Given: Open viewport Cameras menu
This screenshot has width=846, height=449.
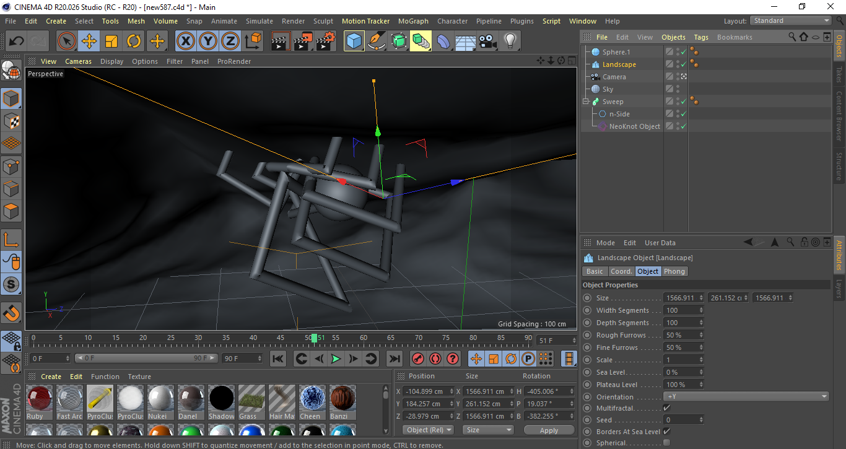Looking at the screenshot, I should pos(78,61).
